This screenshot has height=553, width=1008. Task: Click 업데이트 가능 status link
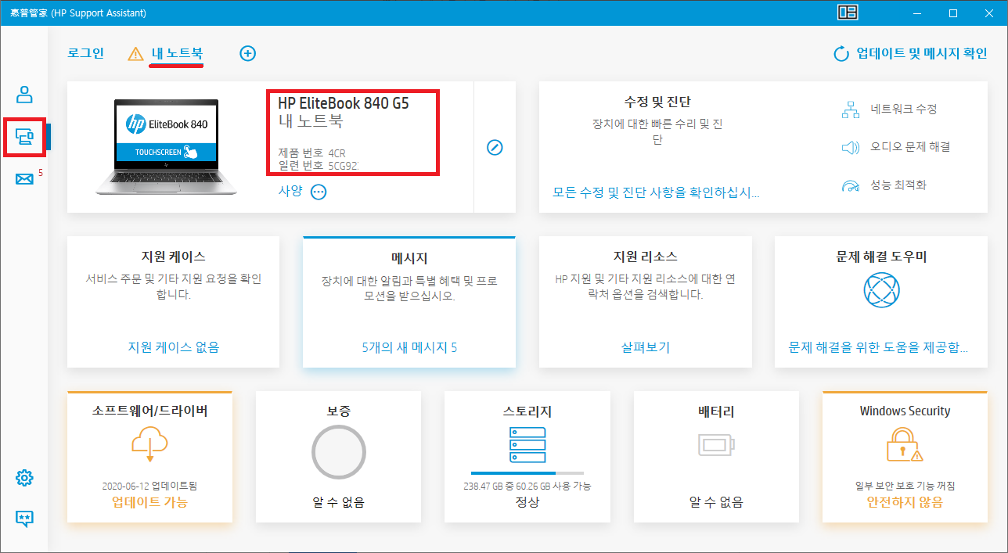pos(149,502)
